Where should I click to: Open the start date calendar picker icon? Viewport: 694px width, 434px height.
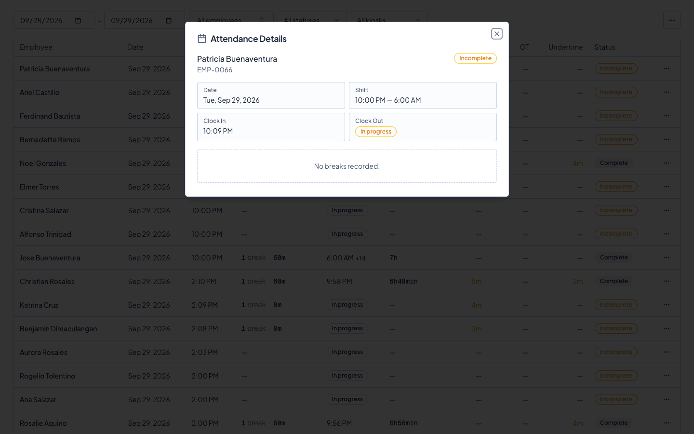click(78, 21)
